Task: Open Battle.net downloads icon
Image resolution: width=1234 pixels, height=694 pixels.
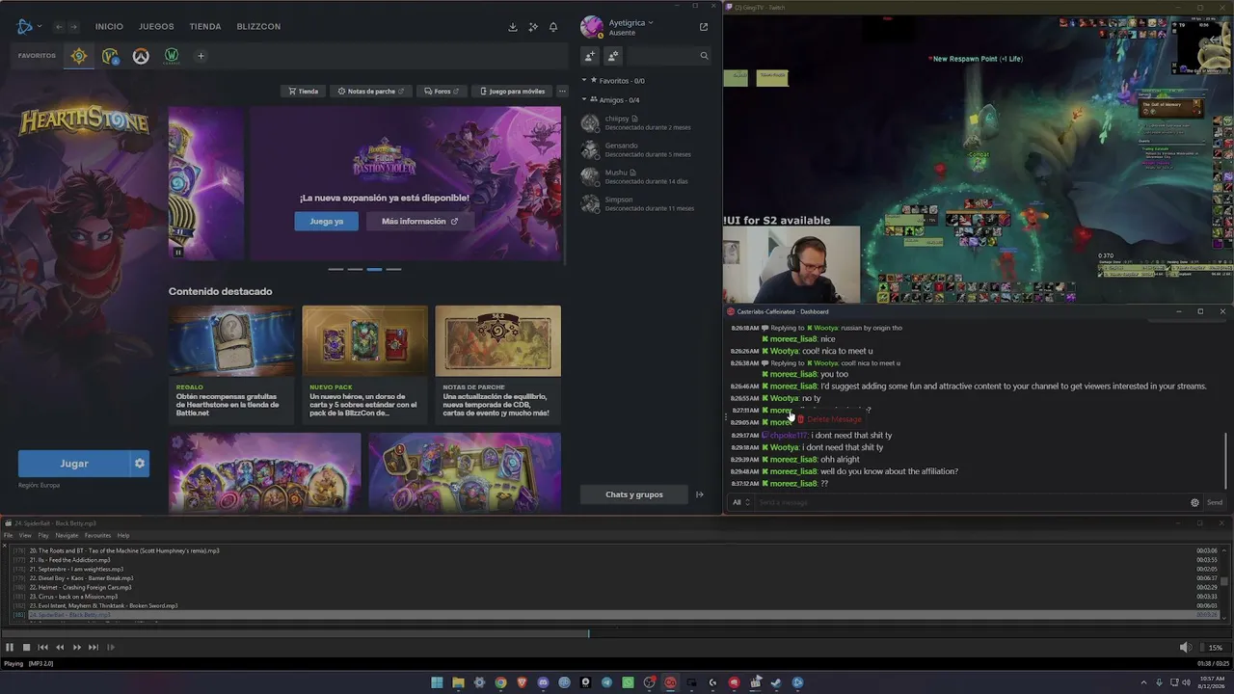Action: [x=513, y=27]
